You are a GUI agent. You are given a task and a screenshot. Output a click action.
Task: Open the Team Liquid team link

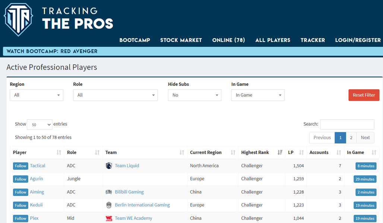click(x=127, y=166)
